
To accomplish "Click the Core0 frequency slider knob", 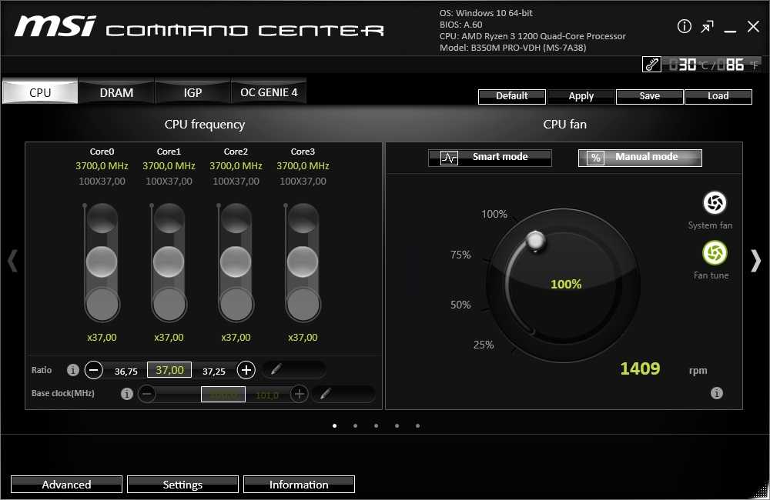I will pyautogui.click(x=101, y=262).
